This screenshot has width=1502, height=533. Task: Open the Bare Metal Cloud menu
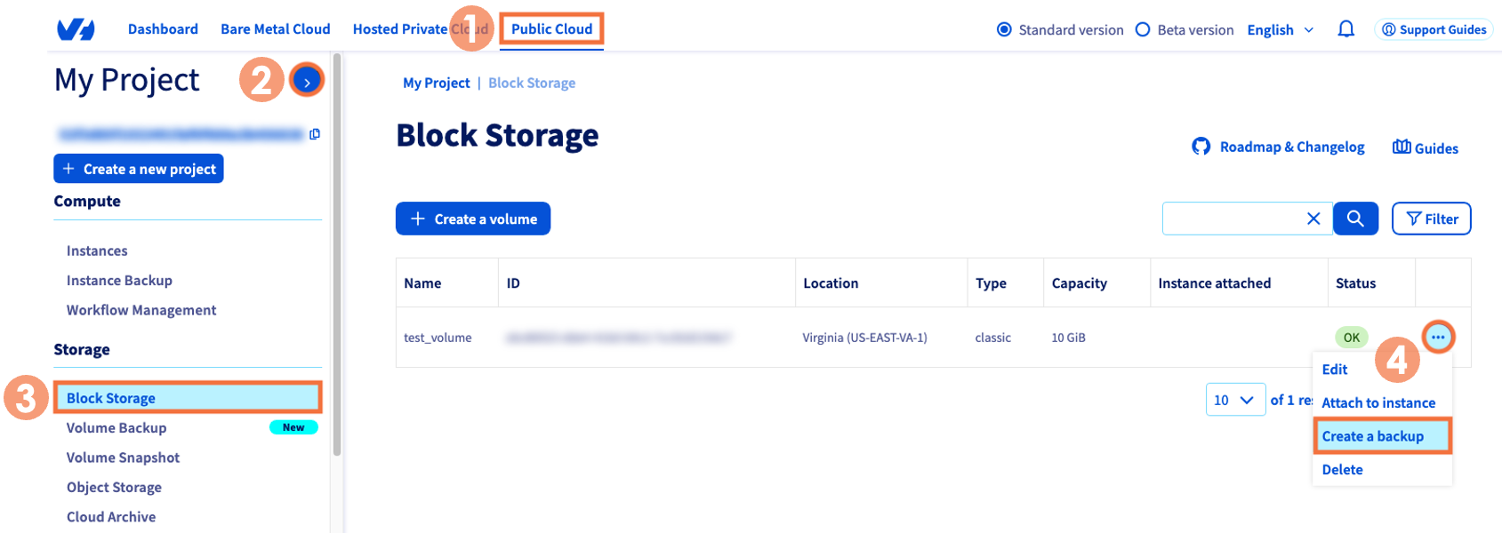pyautogui.click(x=276, y=29)
